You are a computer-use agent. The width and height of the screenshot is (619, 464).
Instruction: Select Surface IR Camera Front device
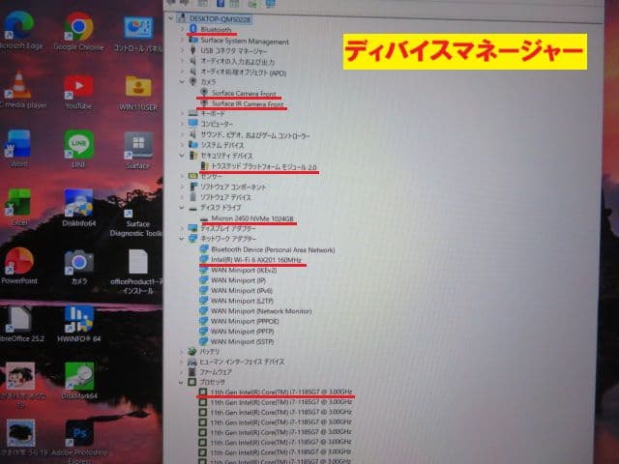coord(248,103)
